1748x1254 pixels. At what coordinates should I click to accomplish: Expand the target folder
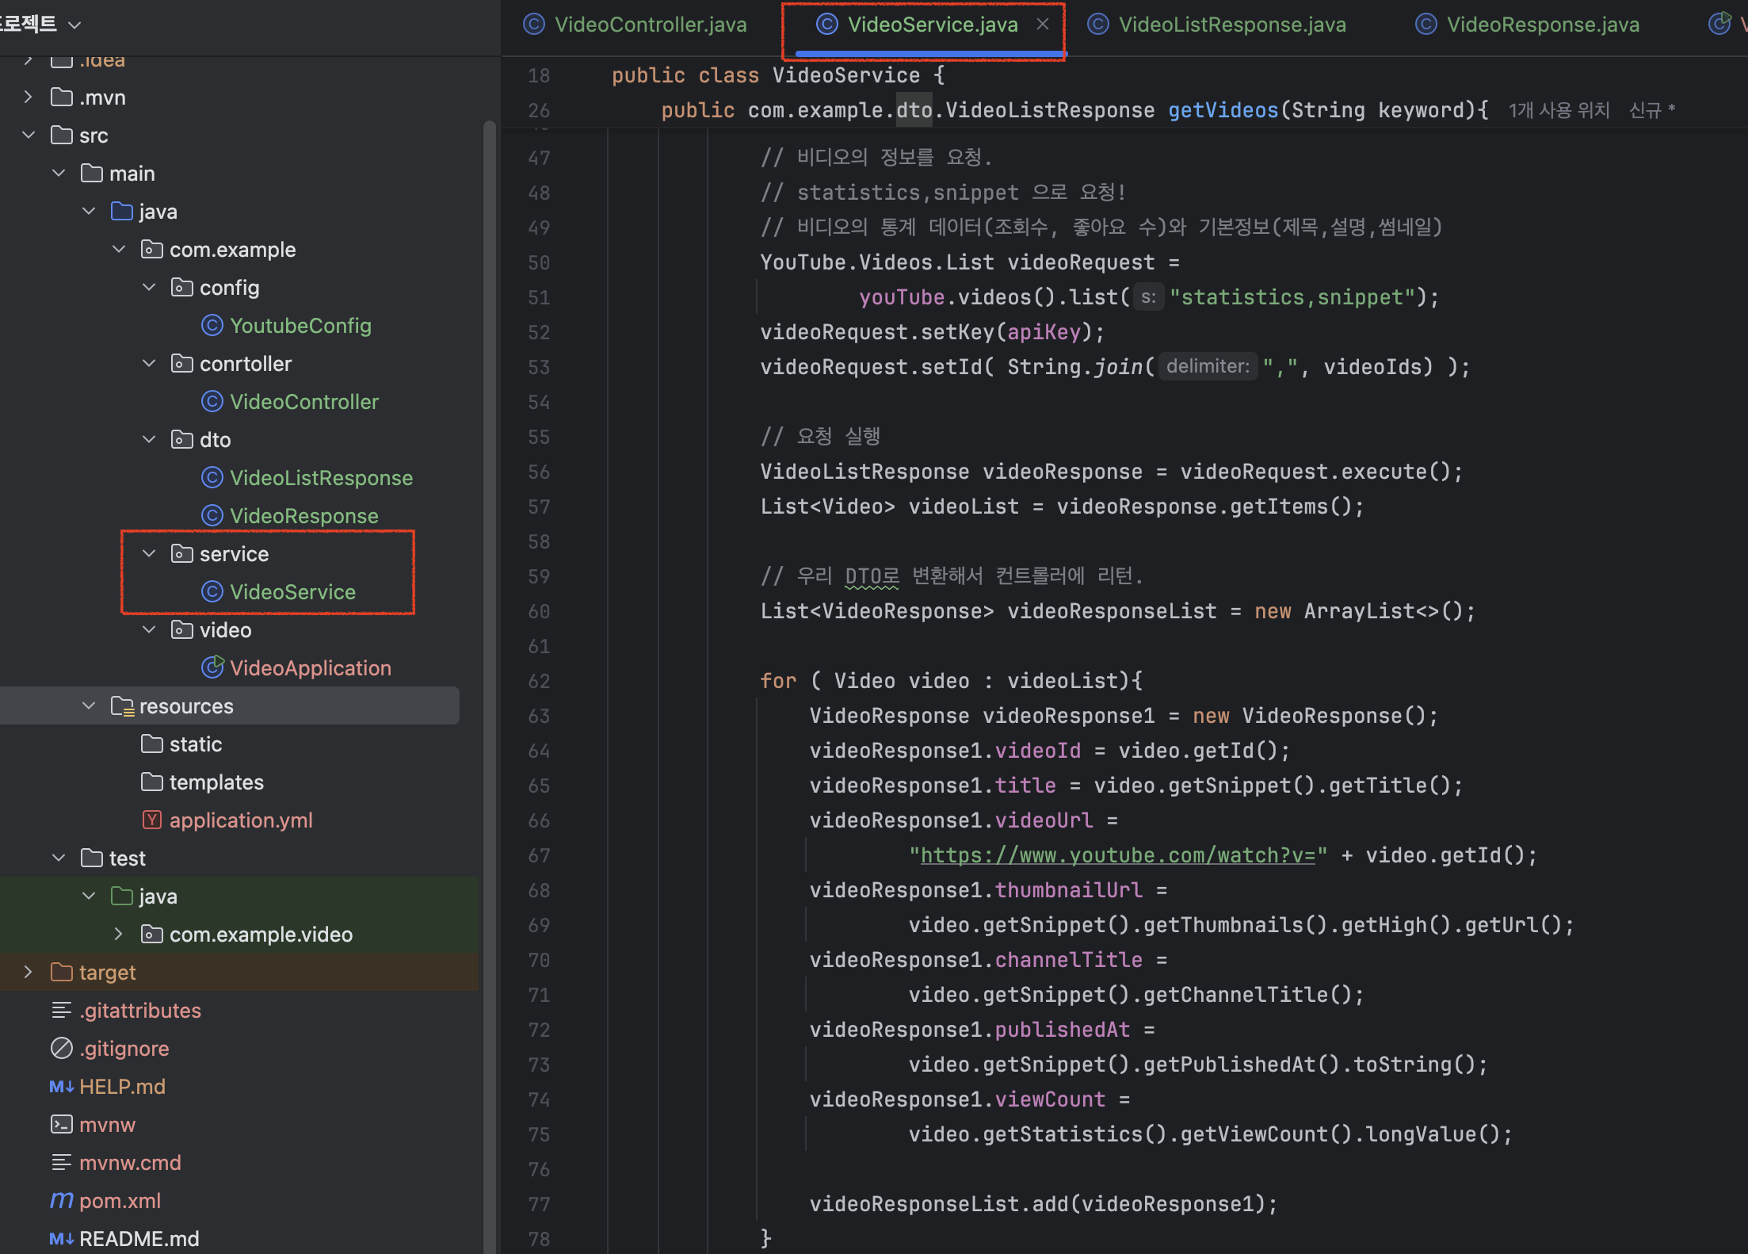29,973
